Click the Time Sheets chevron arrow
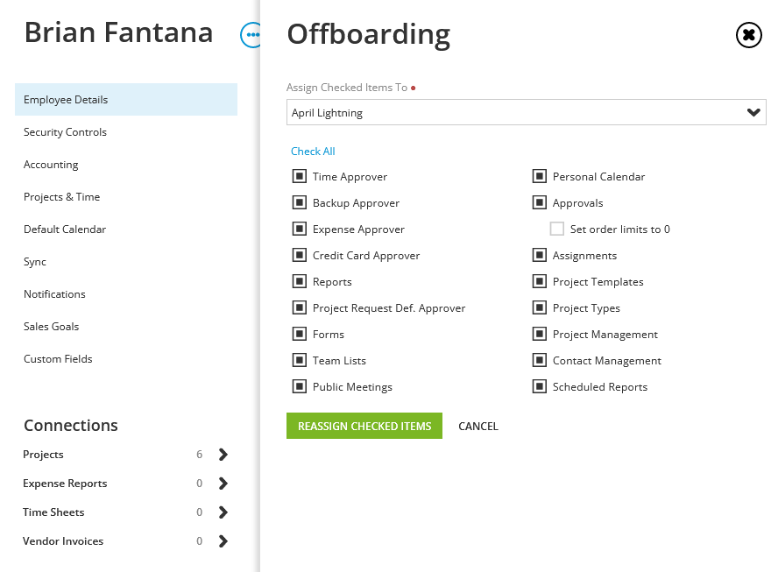 (223, 512)
